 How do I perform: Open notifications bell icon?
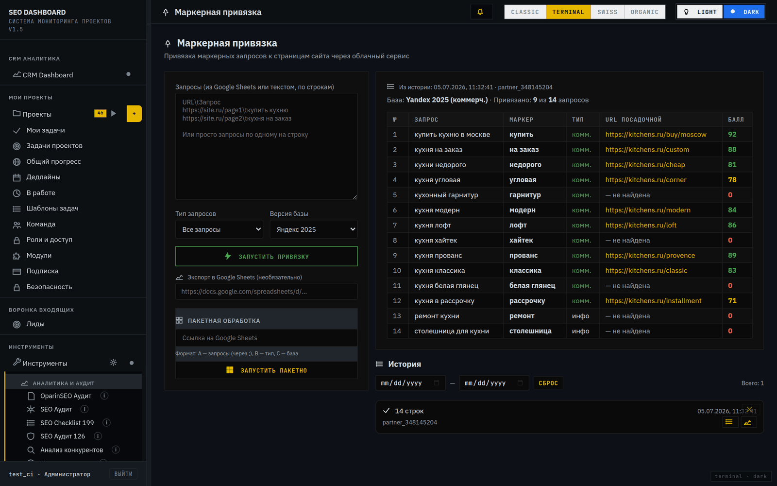[x=481, y=12]
